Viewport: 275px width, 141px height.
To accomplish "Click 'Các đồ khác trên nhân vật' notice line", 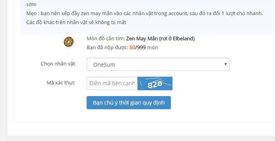I will [76, 22].
